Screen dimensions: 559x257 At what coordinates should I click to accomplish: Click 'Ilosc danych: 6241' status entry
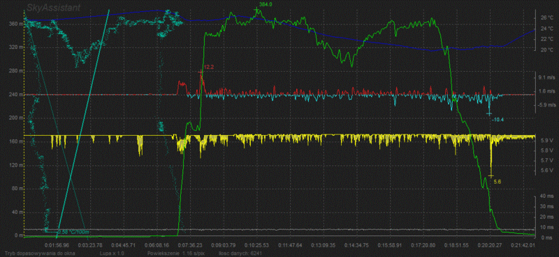pyautogui.click(x=241, y=254)
